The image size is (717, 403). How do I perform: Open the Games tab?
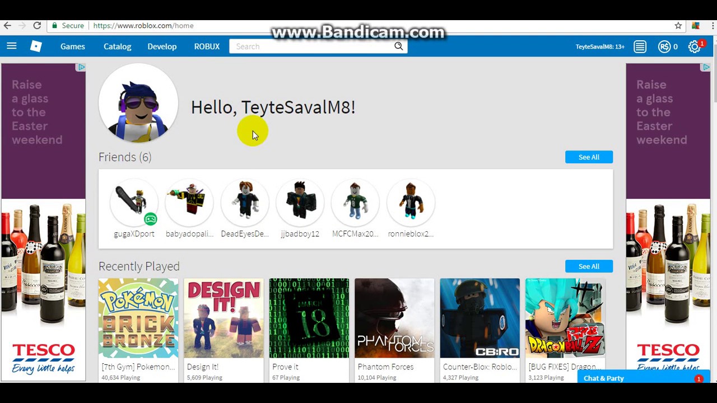73,46
